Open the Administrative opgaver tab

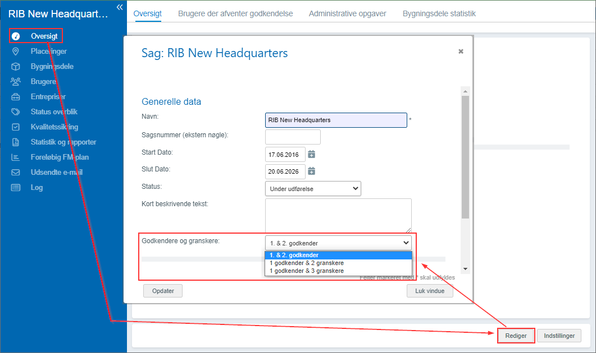coord(347,13)
